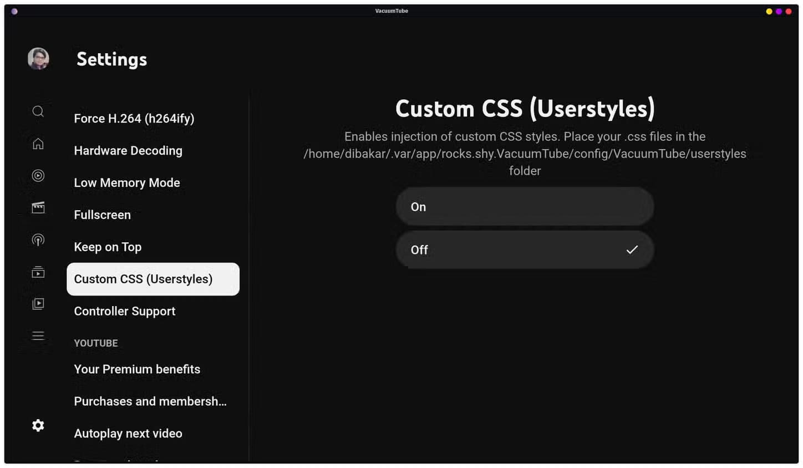
Task: Click the Movies clapperboard icon
Action: tap(38, 207)
